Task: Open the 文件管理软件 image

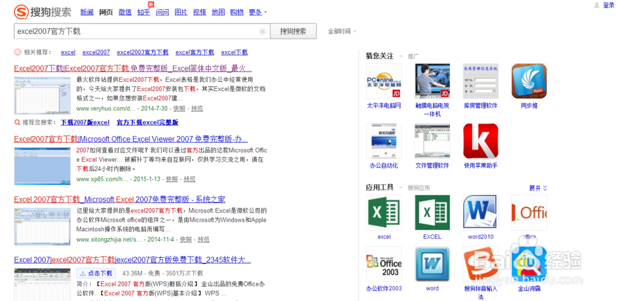Action: [432, 141]
